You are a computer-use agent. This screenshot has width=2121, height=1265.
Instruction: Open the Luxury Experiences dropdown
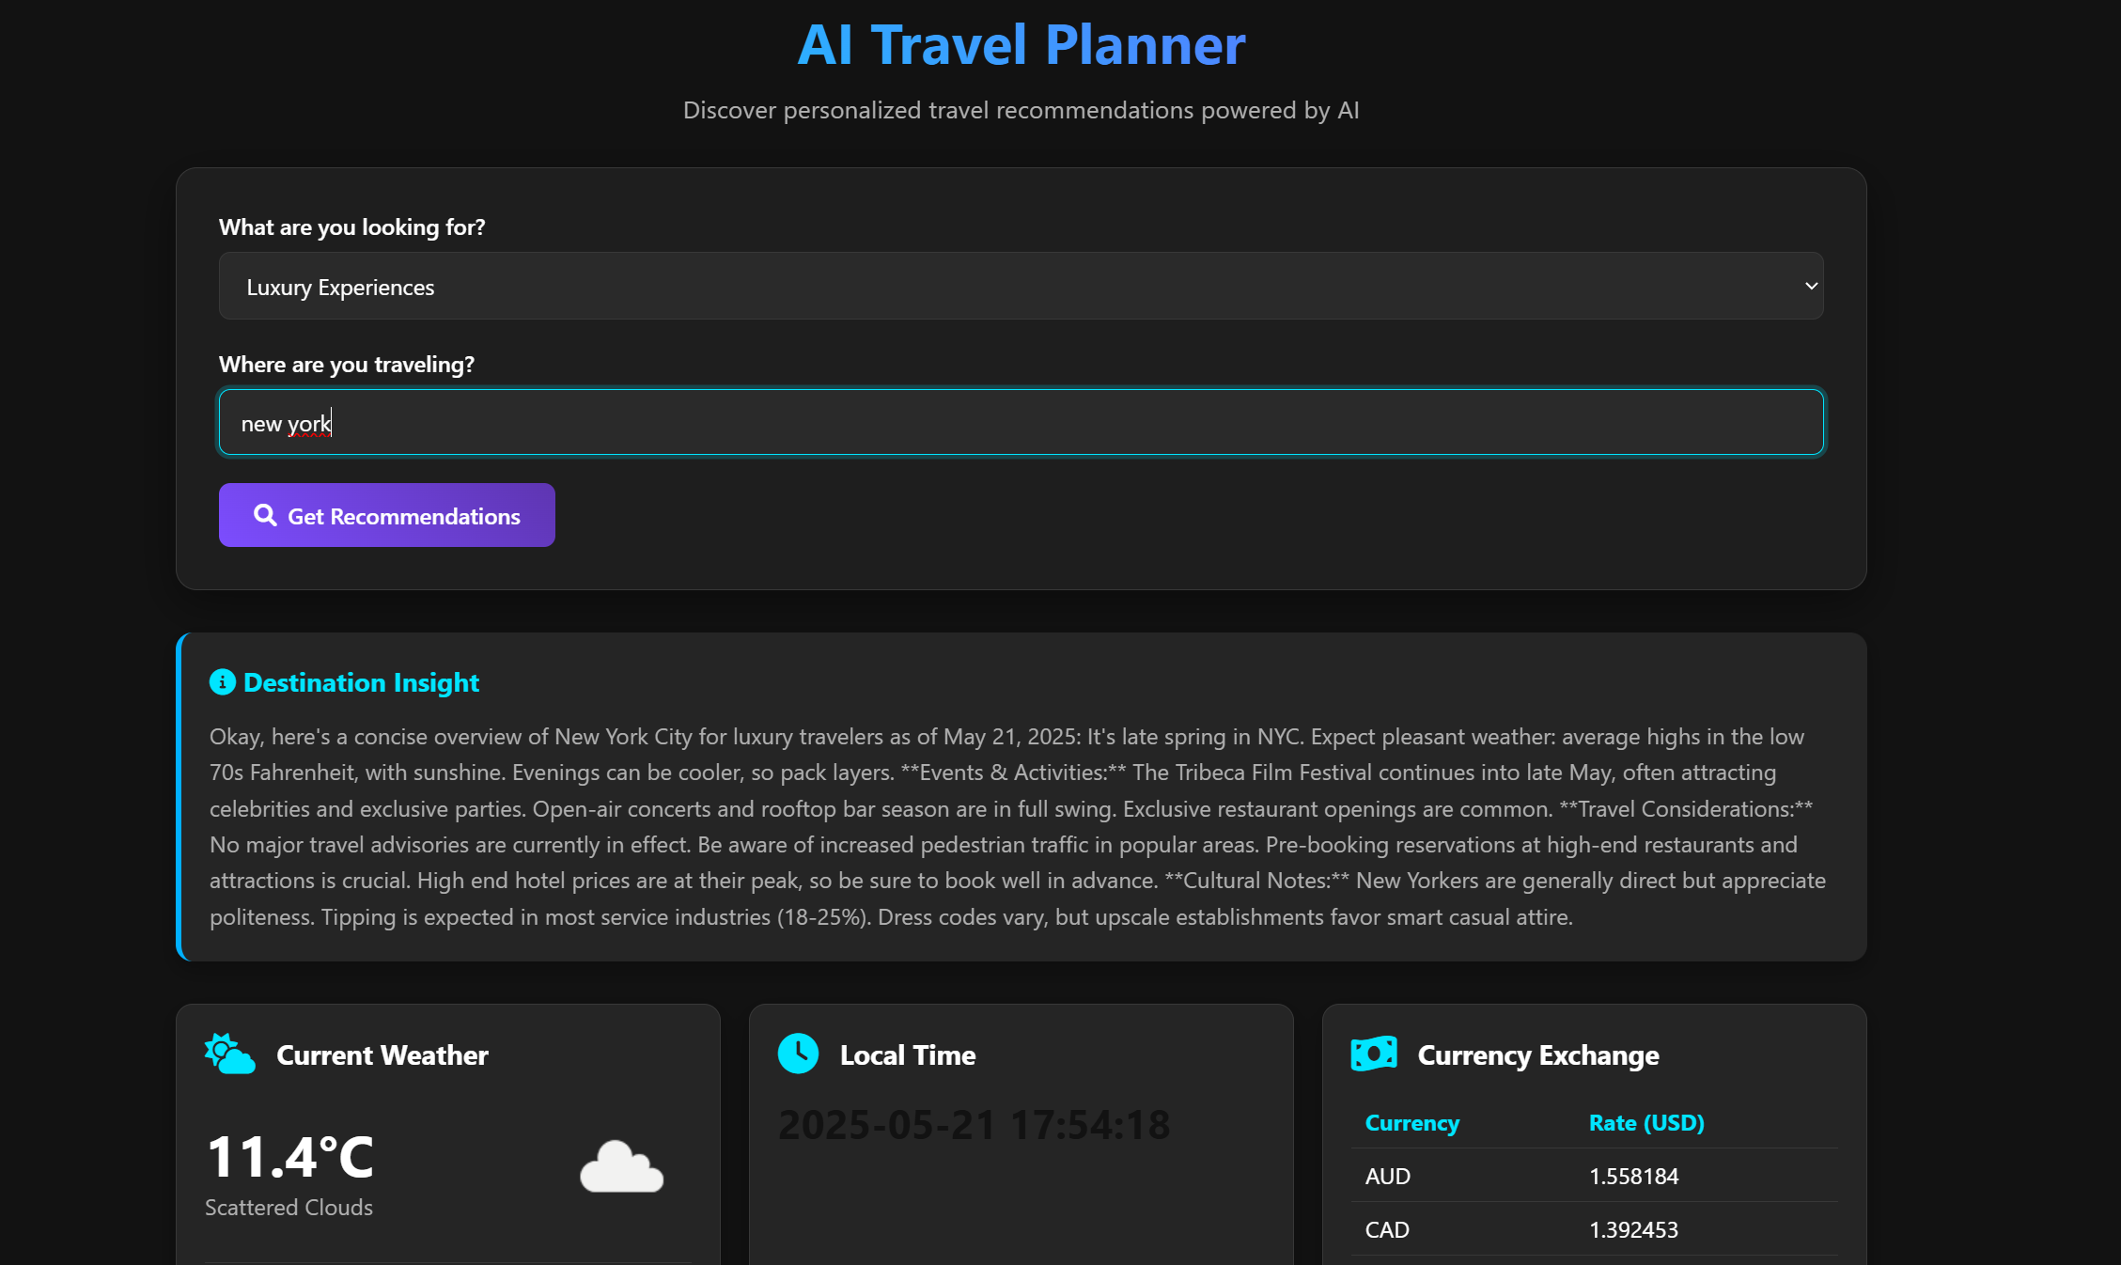click(x=1021, y=287)
